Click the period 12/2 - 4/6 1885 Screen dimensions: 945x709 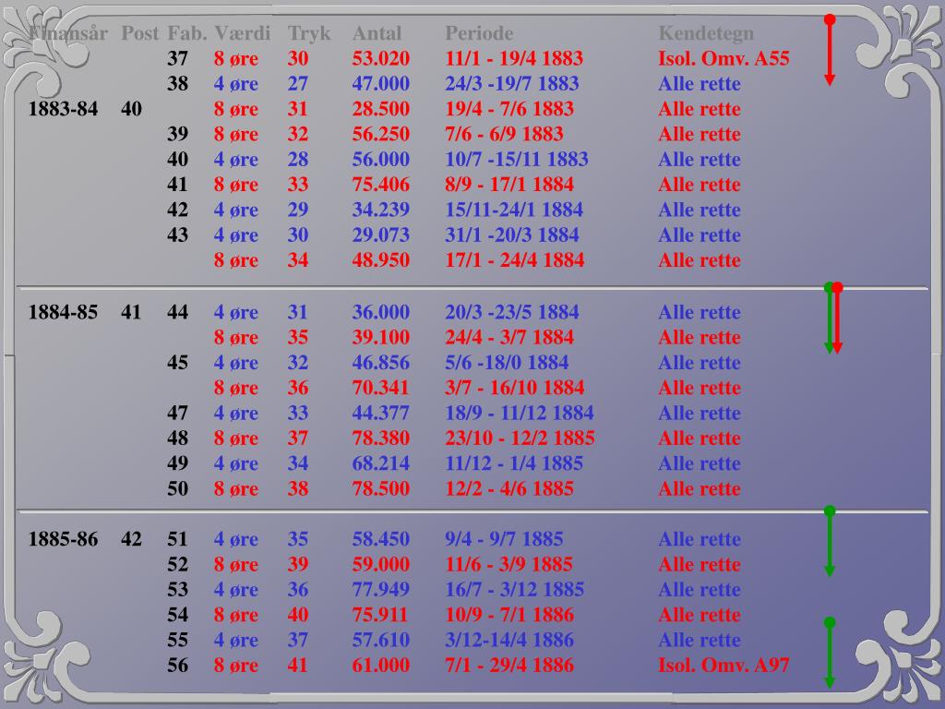509,489
